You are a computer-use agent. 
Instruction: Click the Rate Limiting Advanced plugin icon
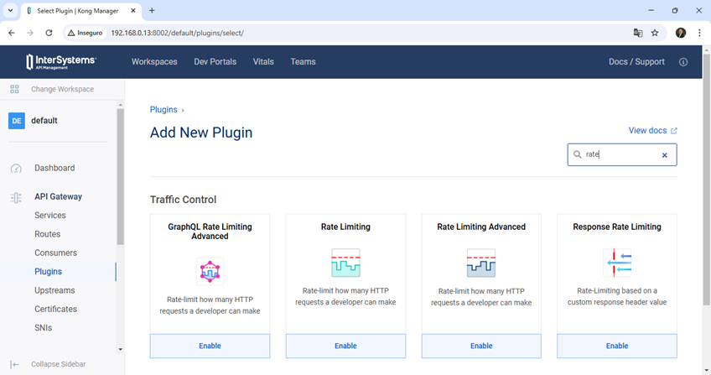click(x=481, y=263)
